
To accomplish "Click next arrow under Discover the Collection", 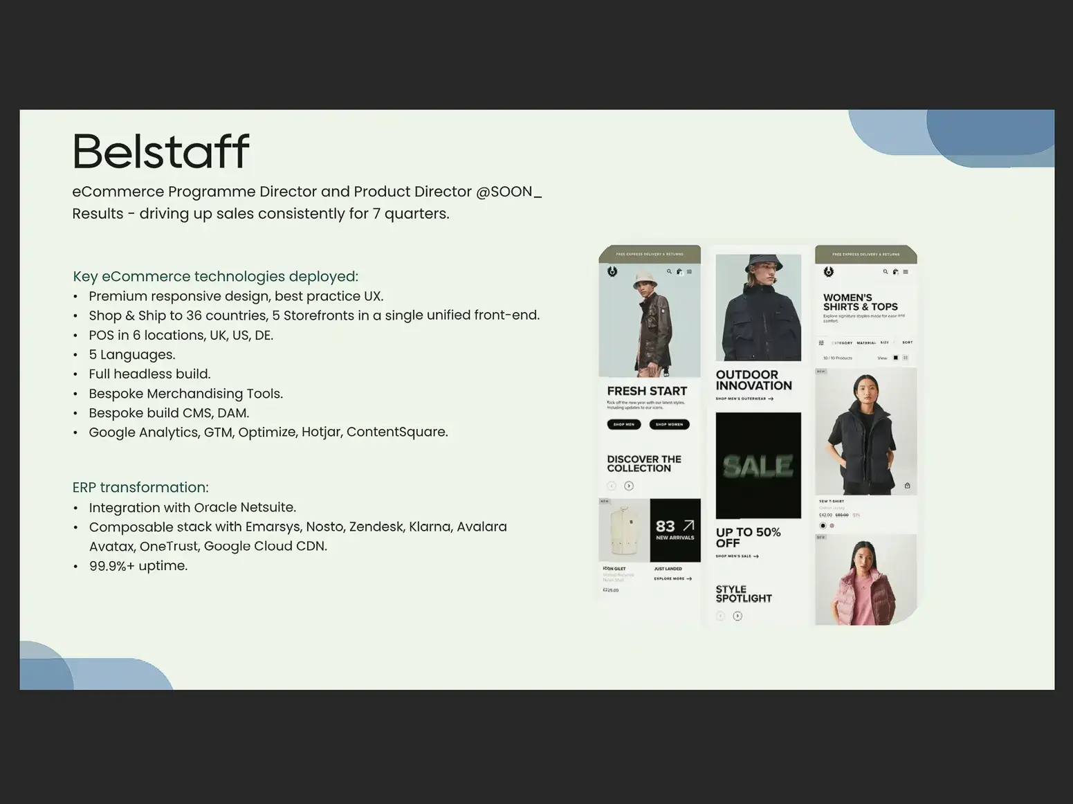I will point(629,486).
